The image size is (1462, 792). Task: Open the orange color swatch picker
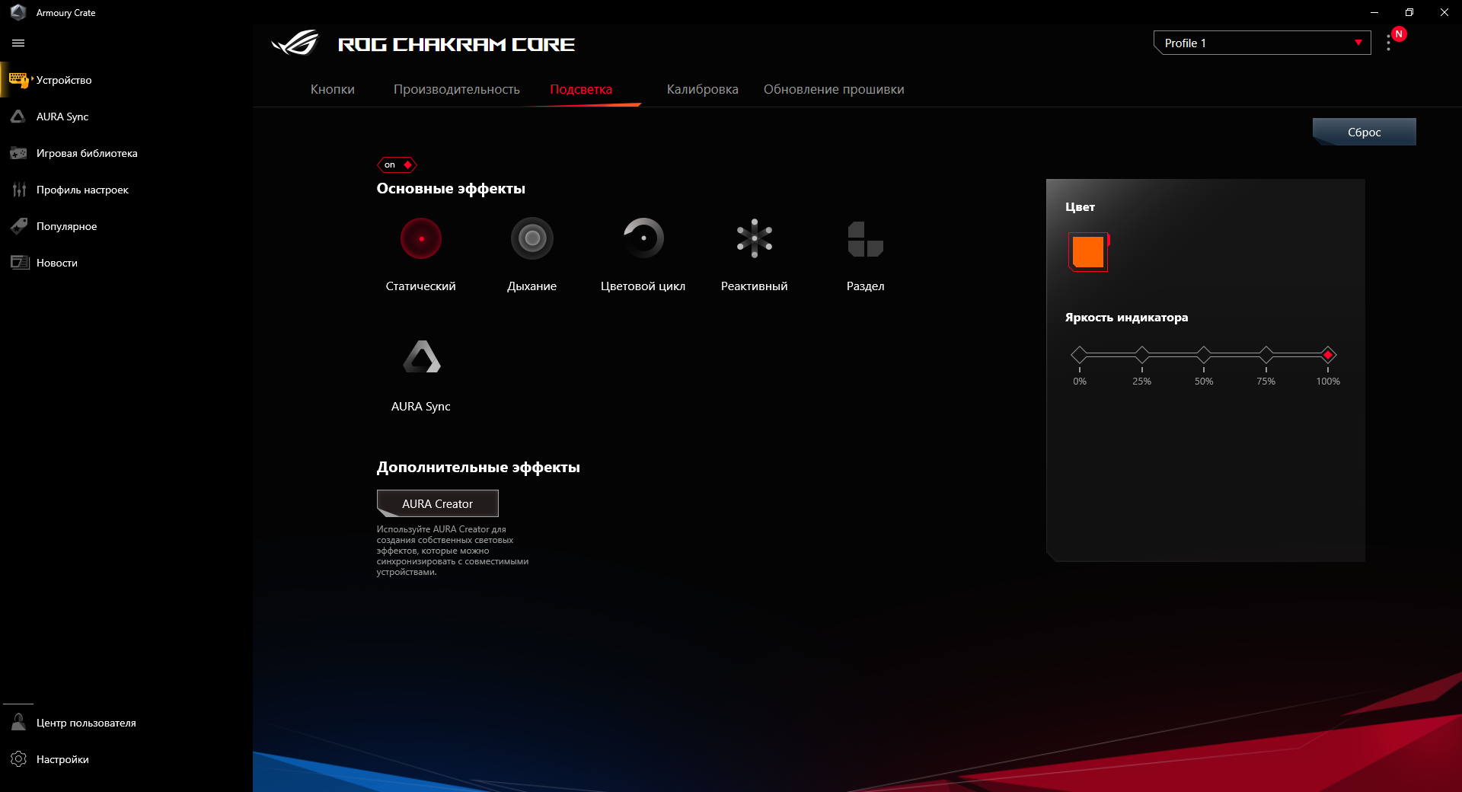(1088, 252)
